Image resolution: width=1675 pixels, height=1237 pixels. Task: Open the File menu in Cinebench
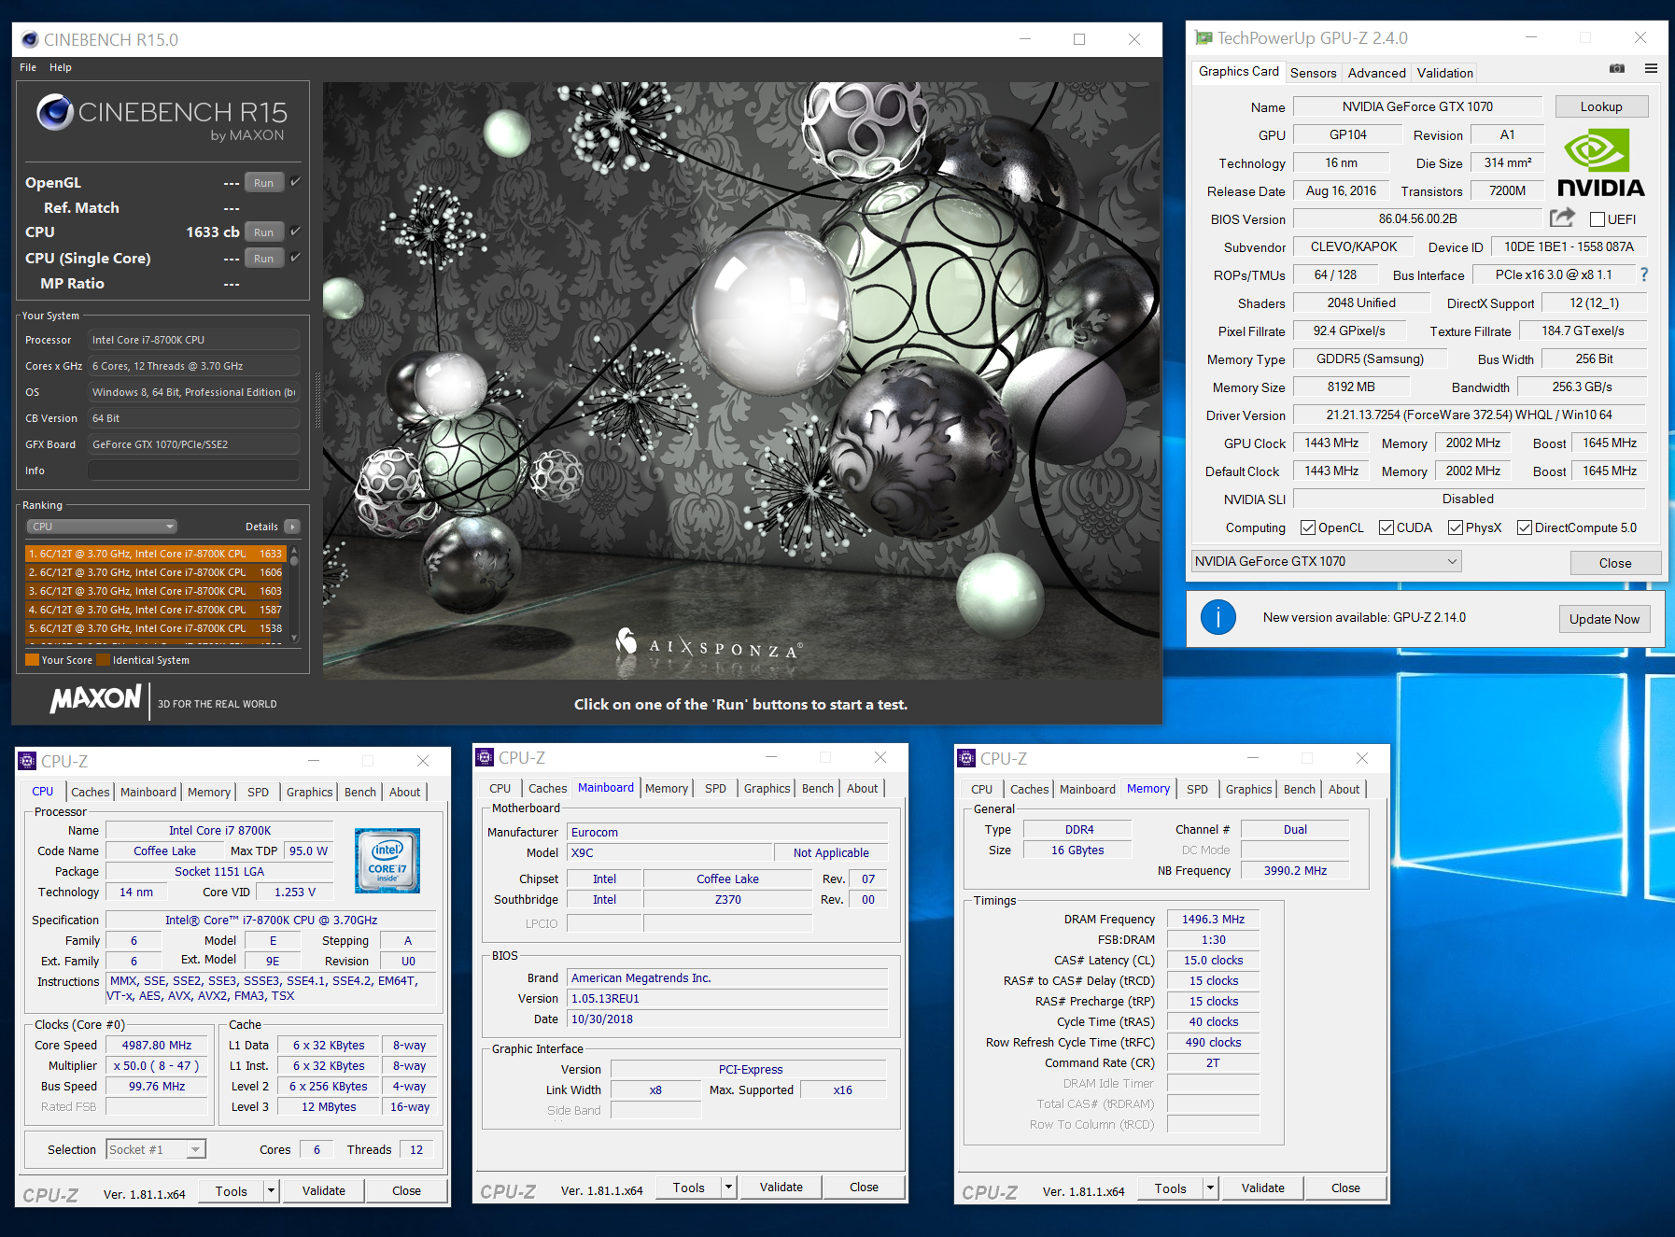[28, 67]
